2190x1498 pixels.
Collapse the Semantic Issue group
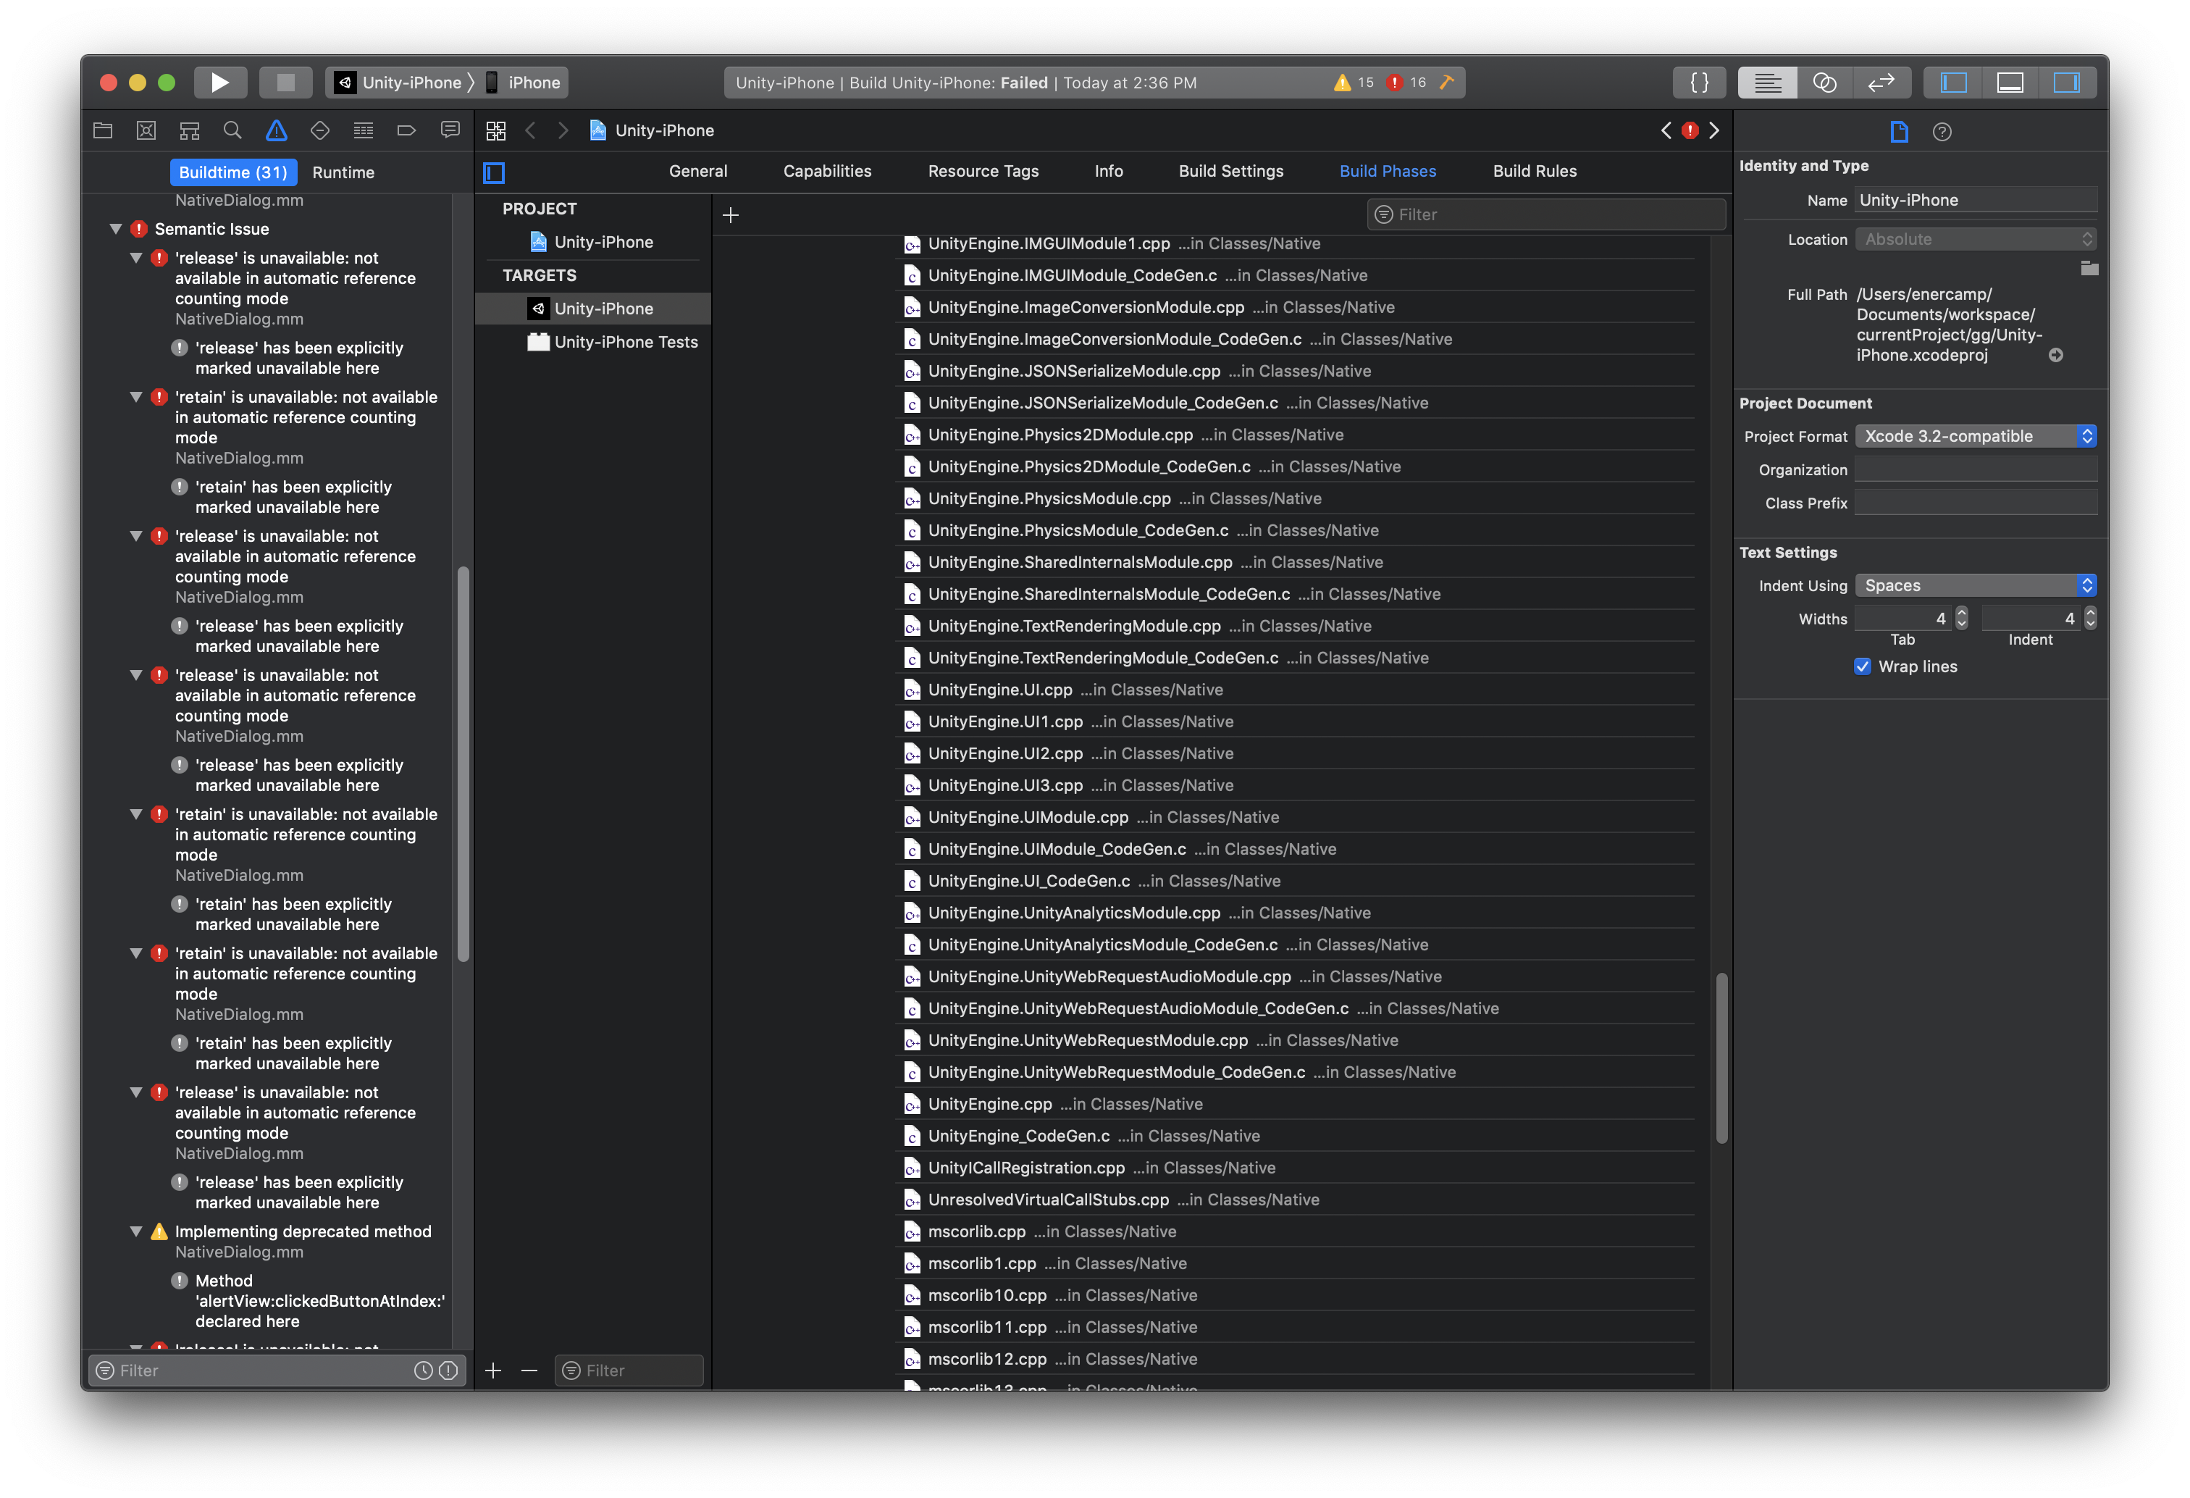tap(116, 229)
